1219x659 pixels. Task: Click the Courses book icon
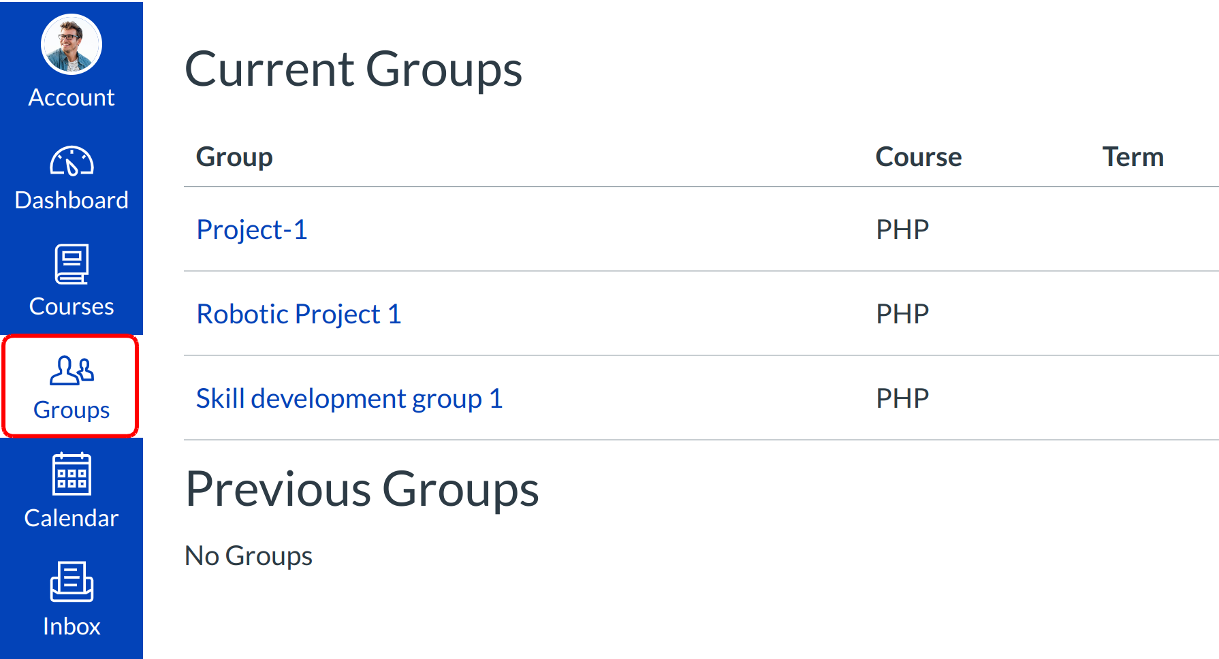click(x=72, y=264)
